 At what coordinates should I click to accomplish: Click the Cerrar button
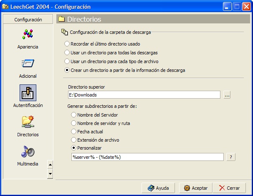[x=229, y=188]
